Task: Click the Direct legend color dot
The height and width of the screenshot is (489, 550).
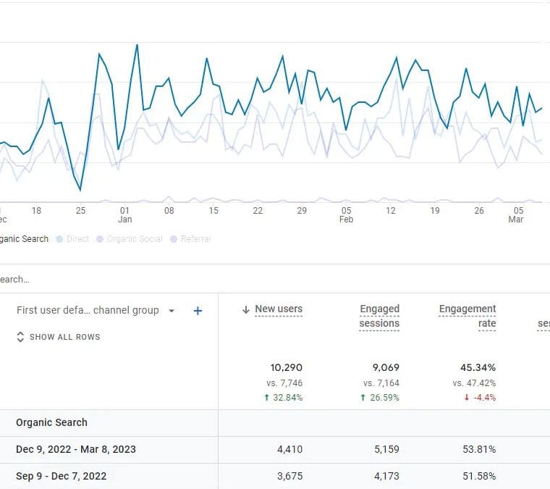Action: (x=59, y=239)
